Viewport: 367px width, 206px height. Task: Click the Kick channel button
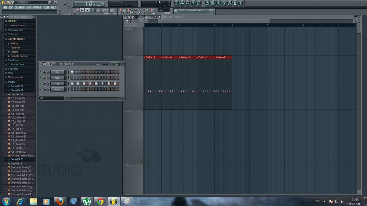[x=57, y=72]
